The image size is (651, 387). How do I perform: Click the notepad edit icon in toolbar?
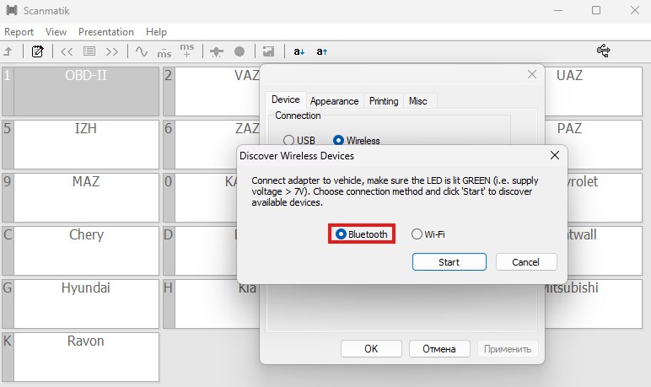[x=37, y=51]
